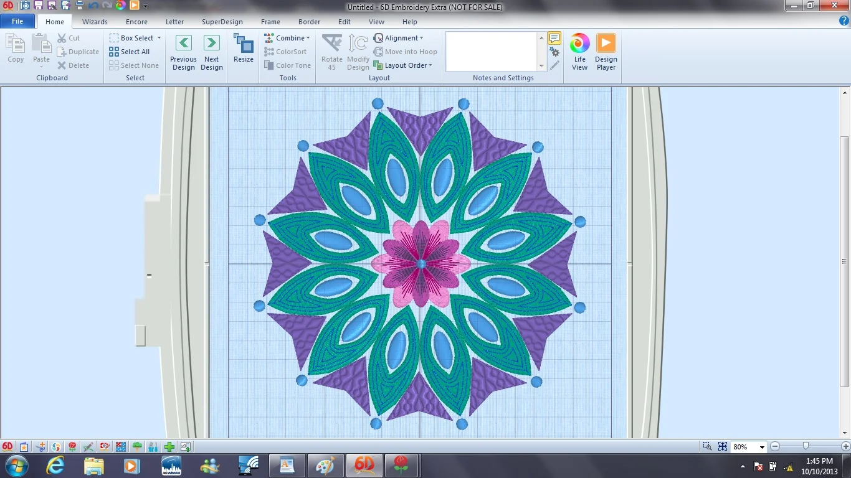Go to Next Design
Image resolution: width=851 pixels, height=478 pixels.
pyautogui.click(x=212, y=52)
